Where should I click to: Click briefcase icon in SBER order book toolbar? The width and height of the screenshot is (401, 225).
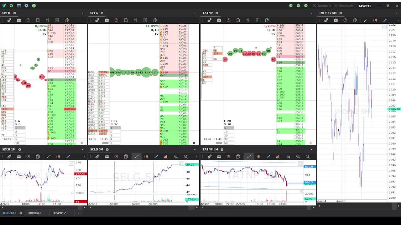click(19, 20)
